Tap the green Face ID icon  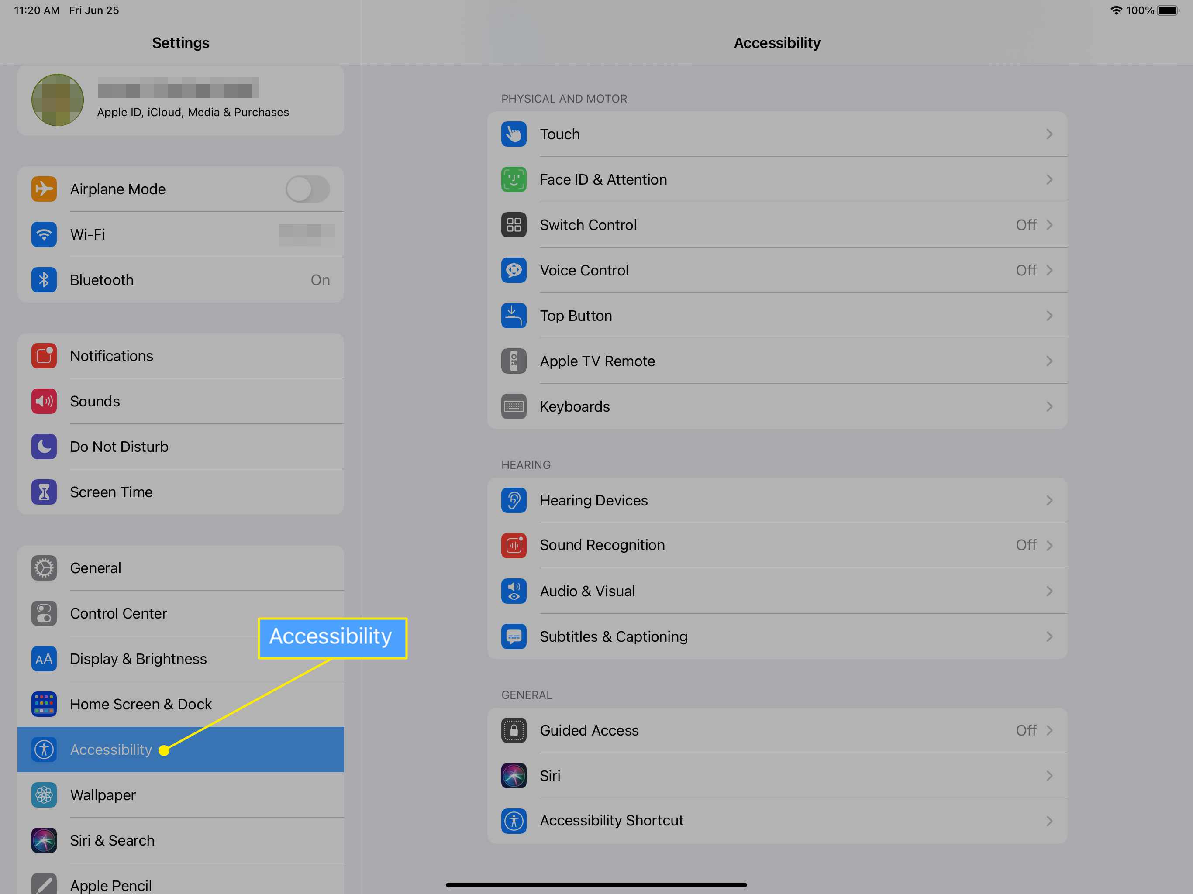[514, 179]
